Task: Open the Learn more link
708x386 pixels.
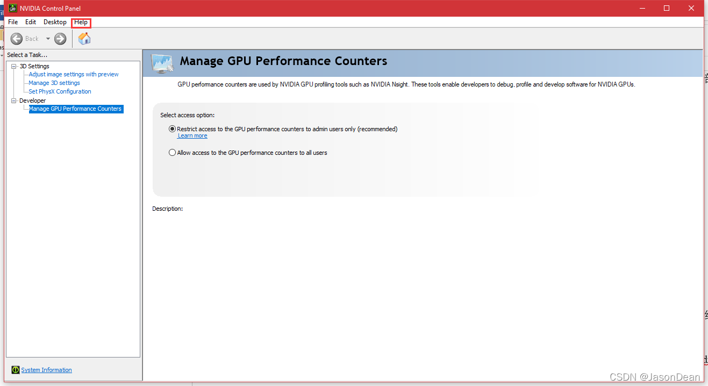Action: pos(192,135)
